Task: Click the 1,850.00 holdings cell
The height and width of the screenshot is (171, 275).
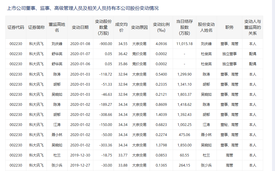Action: click(184, 145)
